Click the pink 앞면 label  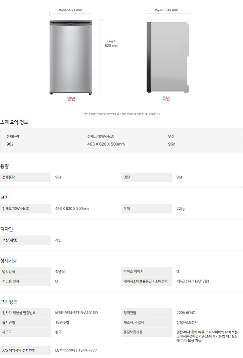(71, 99)
